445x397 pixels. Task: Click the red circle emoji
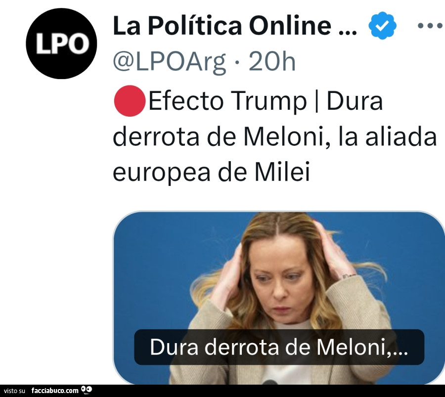[130, 101]
